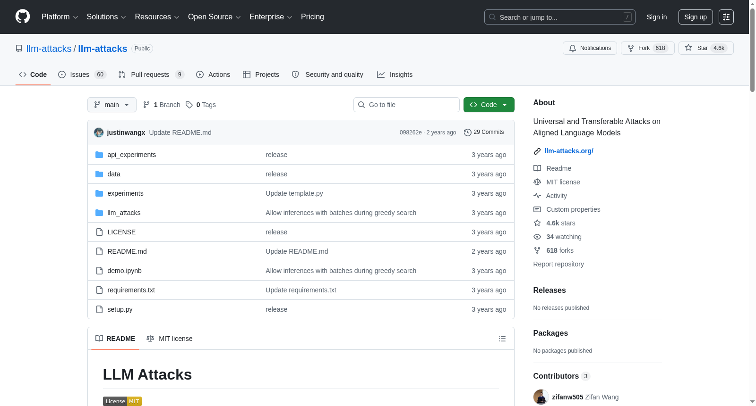Click the llm_attacks folder icon
This screenshot has height=406, width=756.
click(99, 213)
